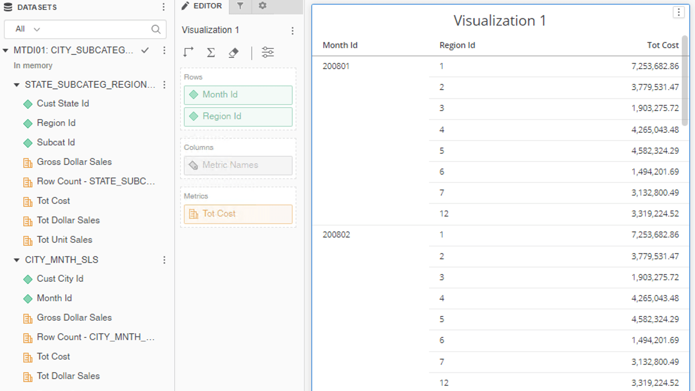
Task: Open the All dataset filter dropdown
Action: (27, 29)
